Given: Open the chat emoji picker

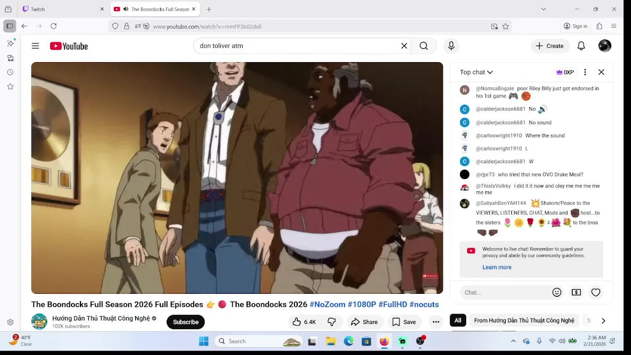Looking at the screenshot, I should coord(557,292).
